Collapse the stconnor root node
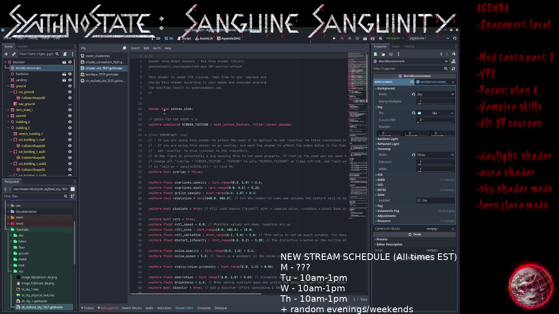Viewport: 559px width, 314px height. coord(5,62)
